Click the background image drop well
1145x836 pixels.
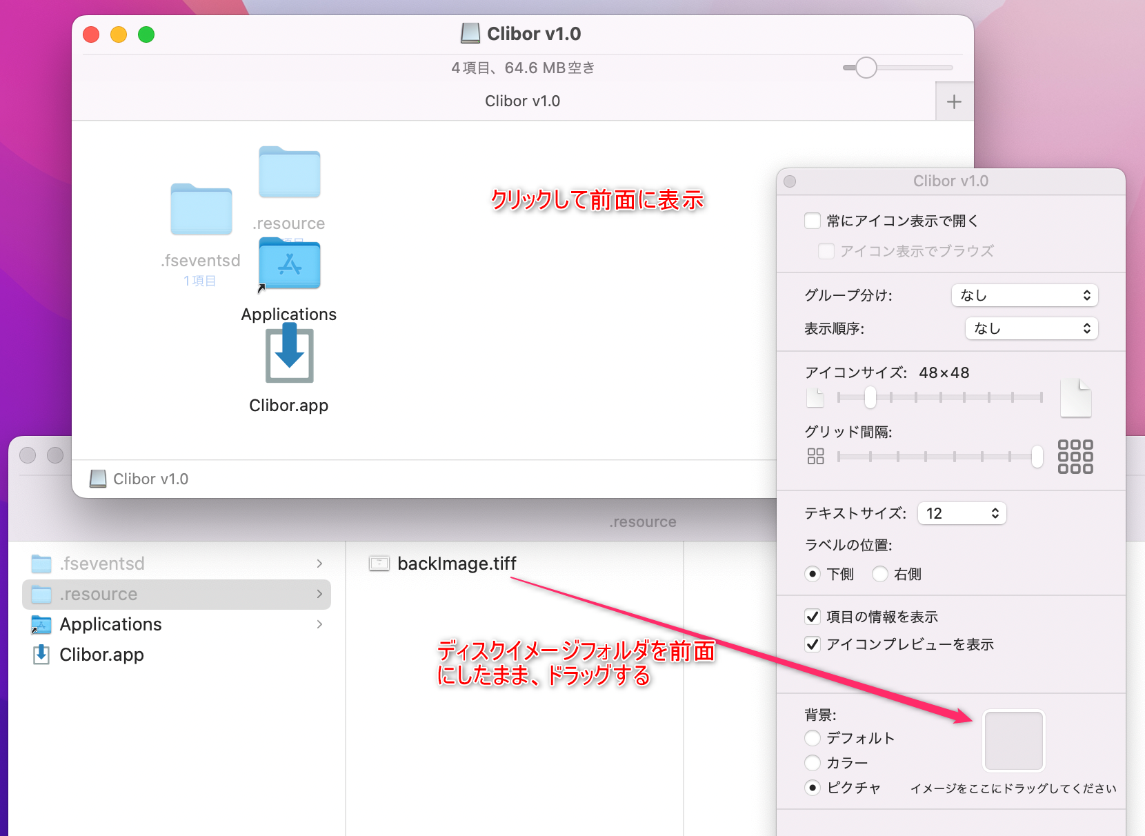pyautogui.click(x=1013, y=741)
